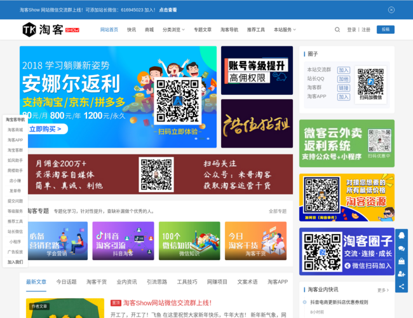Open the 快讯 nav item

tap(132, 29)
